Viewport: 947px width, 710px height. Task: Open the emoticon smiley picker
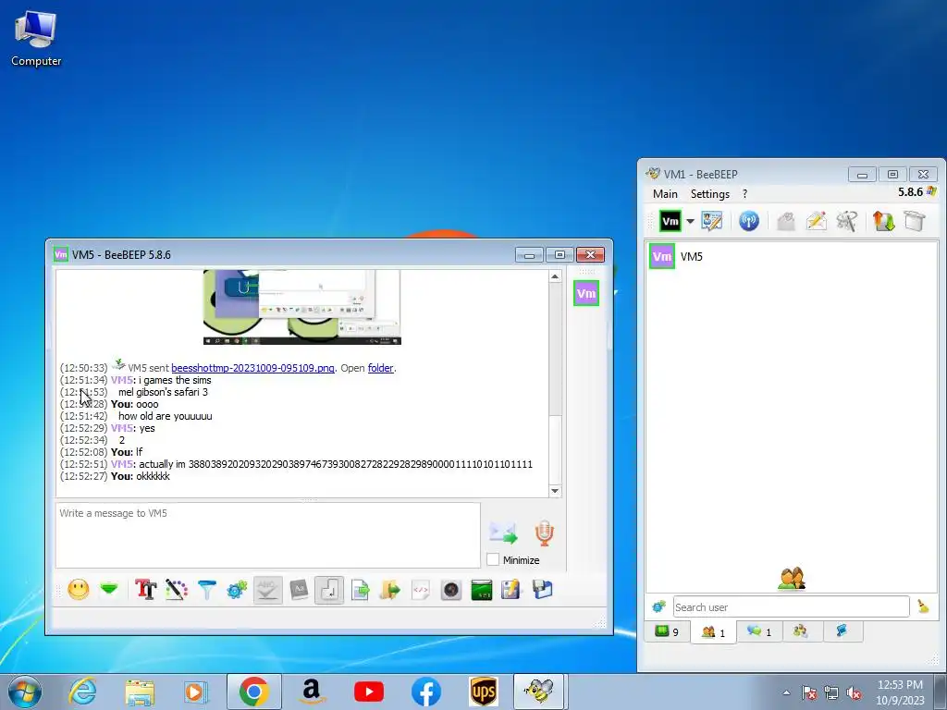(x=79, y=589)
